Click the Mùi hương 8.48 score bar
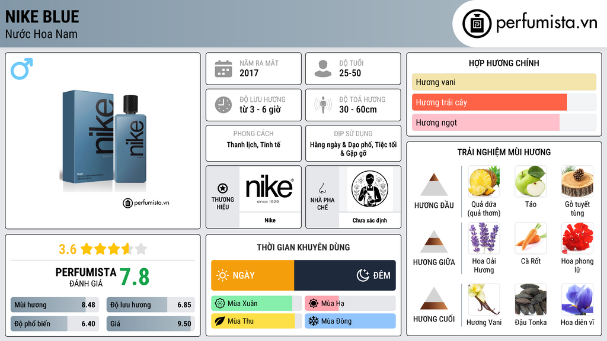This screenshot has height=341, width=607. tap(55, 305)
